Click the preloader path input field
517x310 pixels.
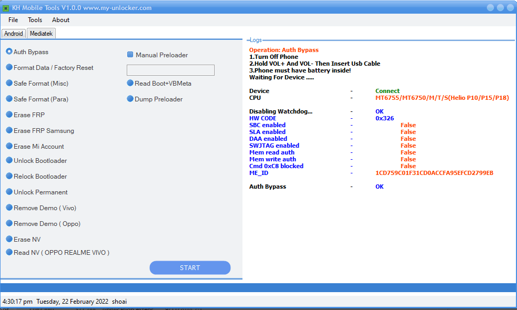pos(170,70)
